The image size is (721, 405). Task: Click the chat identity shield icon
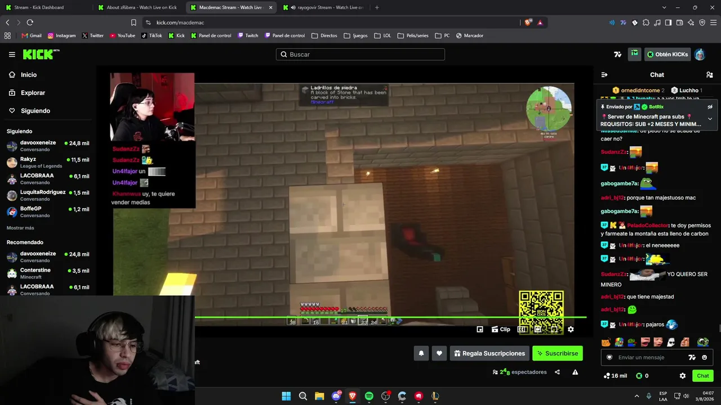click(609, 357)
